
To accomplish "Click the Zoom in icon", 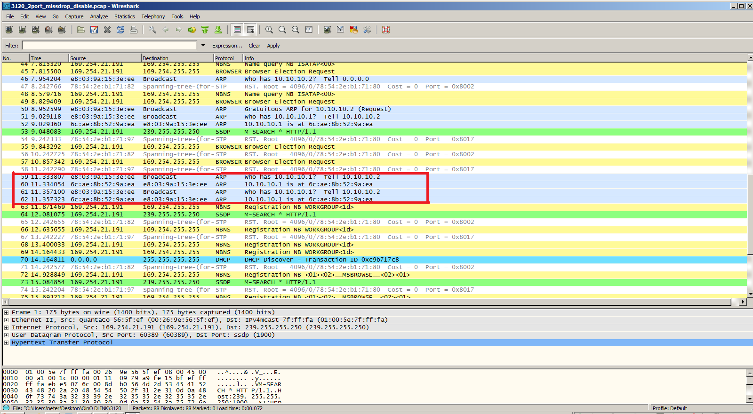I will point(269,30).
